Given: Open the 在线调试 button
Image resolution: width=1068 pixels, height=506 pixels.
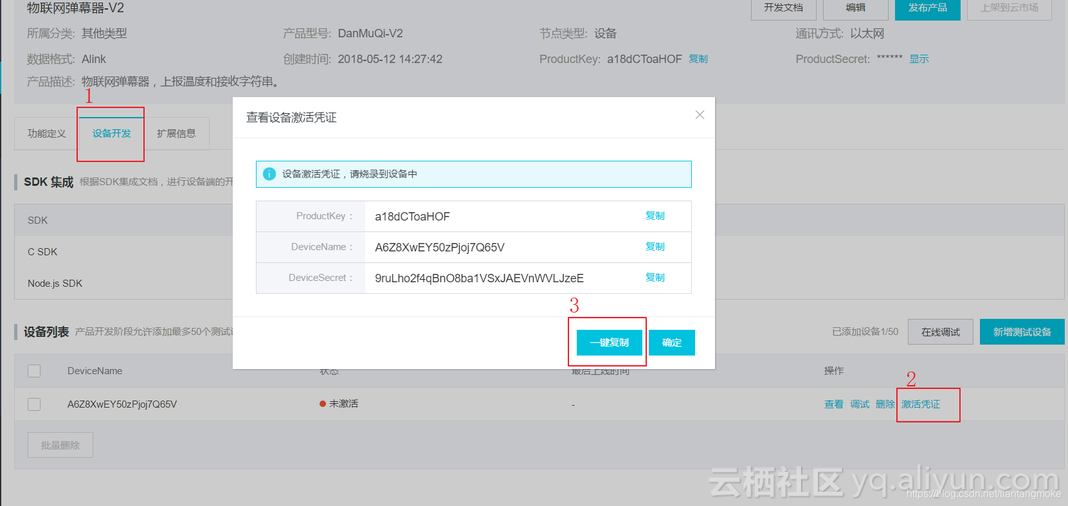Looking at the screenshot, I should click(941, 332).
